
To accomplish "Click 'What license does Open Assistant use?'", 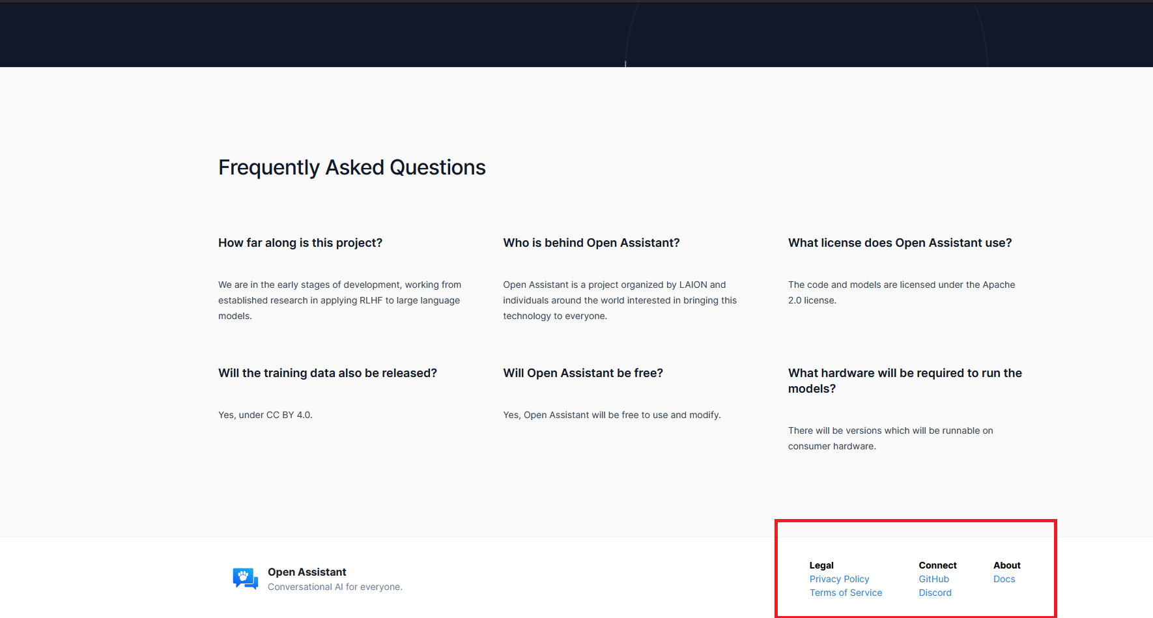I will [x=900, y=242].
